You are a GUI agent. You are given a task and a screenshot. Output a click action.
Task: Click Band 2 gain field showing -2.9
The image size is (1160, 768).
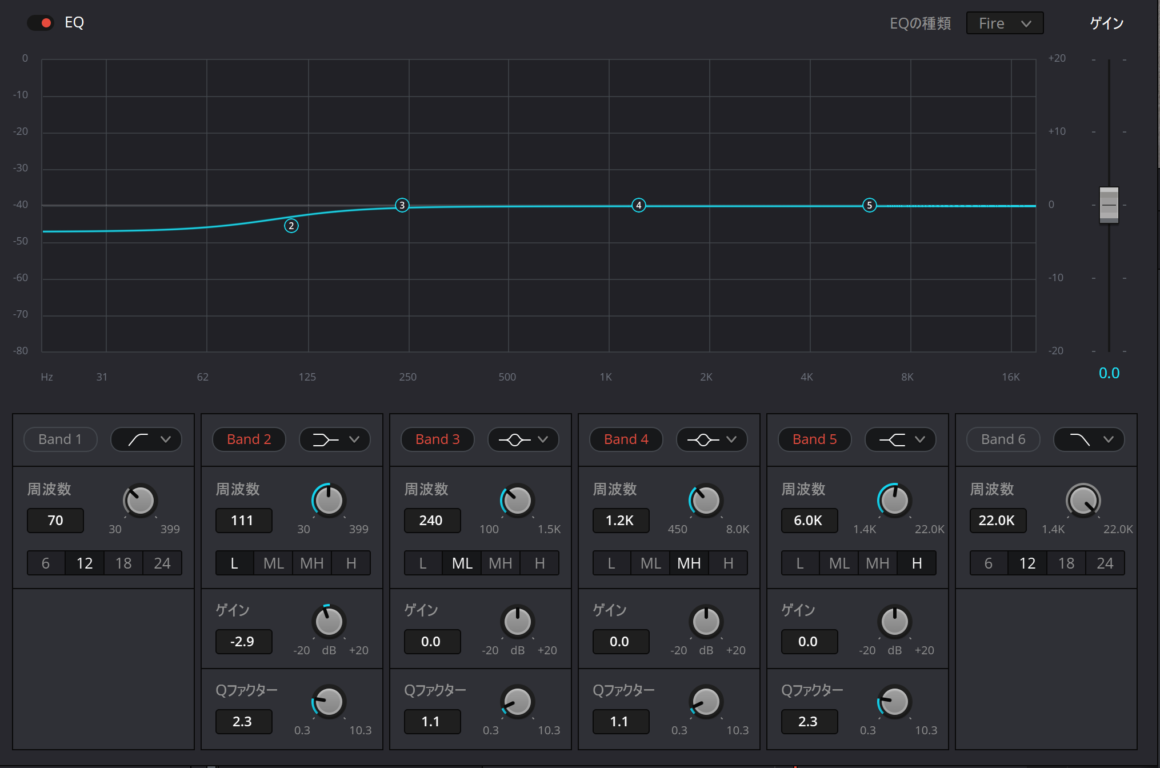(244, 642)
